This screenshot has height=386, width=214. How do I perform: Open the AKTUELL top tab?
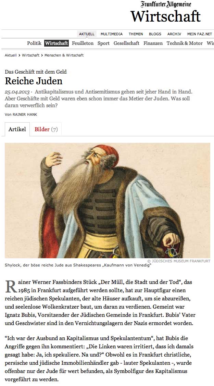coord(87,34)
